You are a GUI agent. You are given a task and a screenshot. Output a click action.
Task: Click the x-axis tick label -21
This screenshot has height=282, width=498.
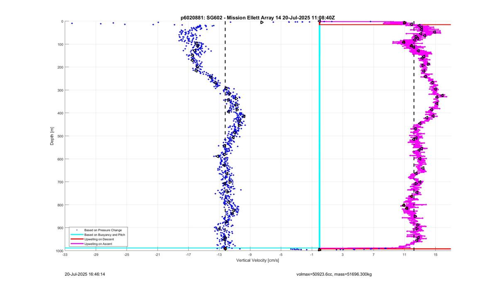(158, 255)
